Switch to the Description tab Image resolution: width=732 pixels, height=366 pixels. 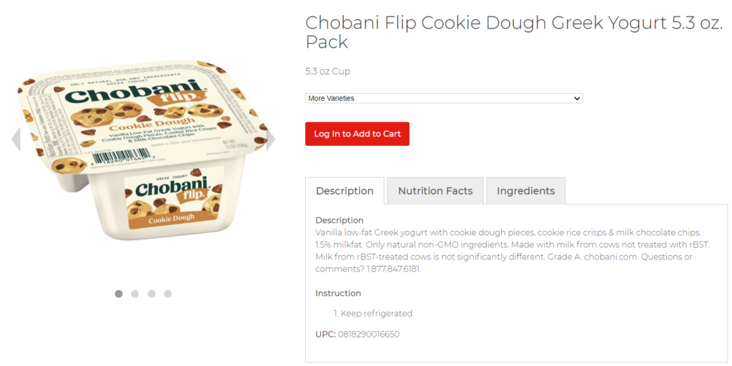(345, 191)
